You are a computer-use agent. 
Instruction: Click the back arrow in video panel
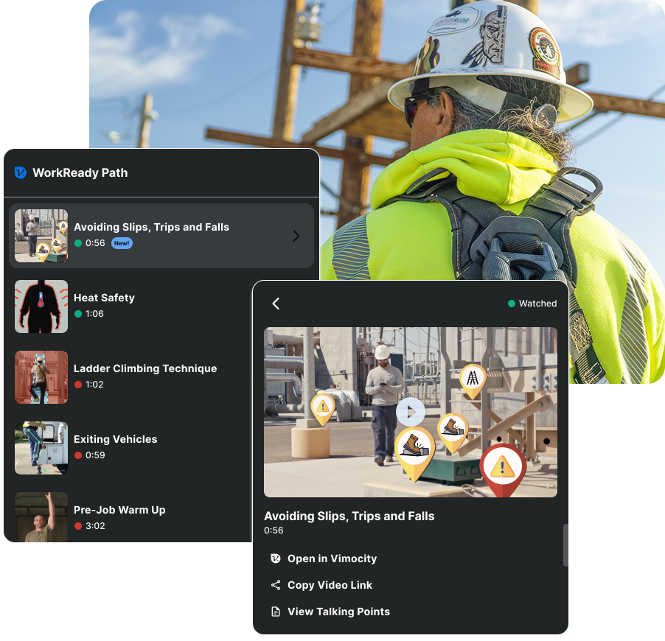tap(276, 304)
